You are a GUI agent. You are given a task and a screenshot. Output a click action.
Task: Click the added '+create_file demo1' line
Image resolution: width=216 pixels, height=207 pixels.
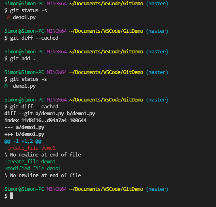(30, 162)
